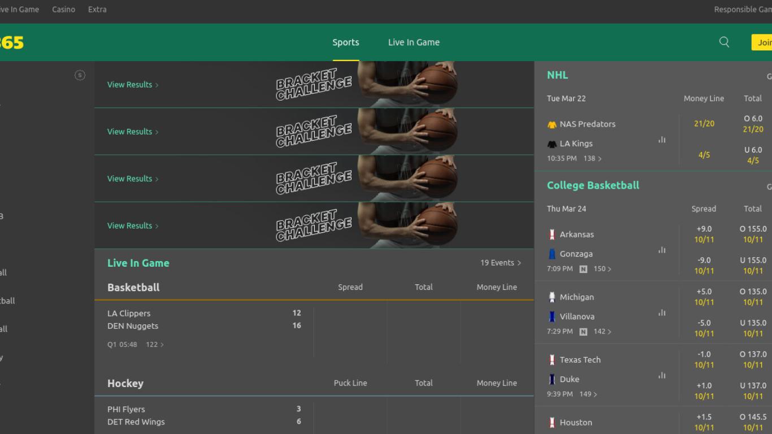Open 122 markets for Clippers vs Nuggets
Image resolution: width=772 pixels, height=434 pixels.
(x=155, y=344)
